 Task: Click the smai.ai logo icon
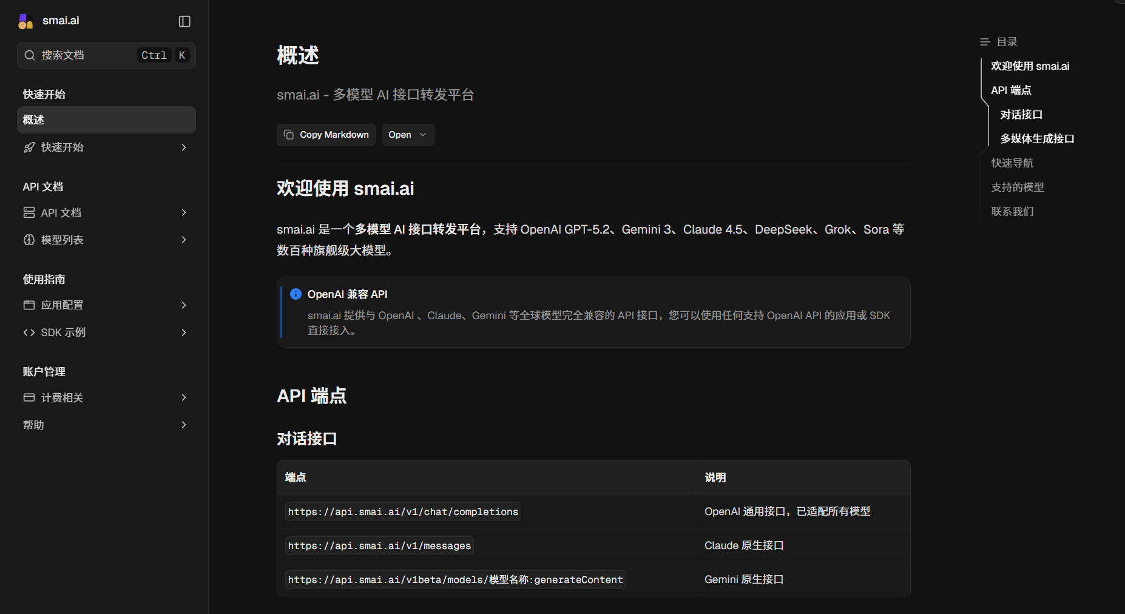(x=25, y=21)
